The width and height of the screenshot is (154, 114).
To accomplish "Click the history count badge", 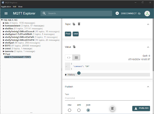I will click(x=79, y=73).
